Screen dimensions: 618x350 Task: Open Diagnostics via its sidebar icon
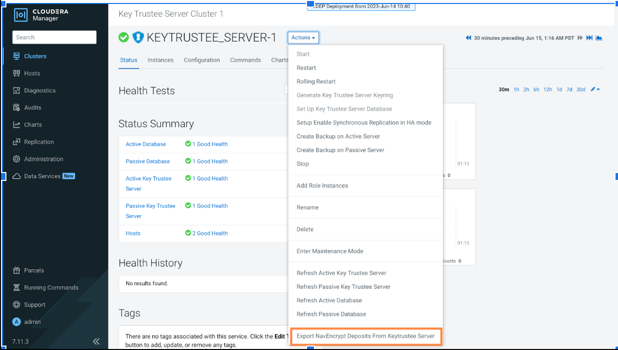(16, 90)
